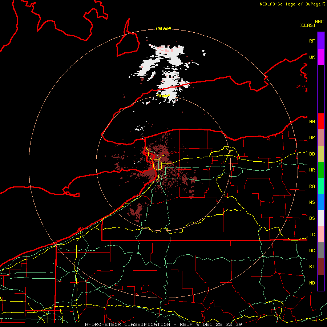Click the UK legend label
This screenshot has width=327, height=327.
point(312,57)
